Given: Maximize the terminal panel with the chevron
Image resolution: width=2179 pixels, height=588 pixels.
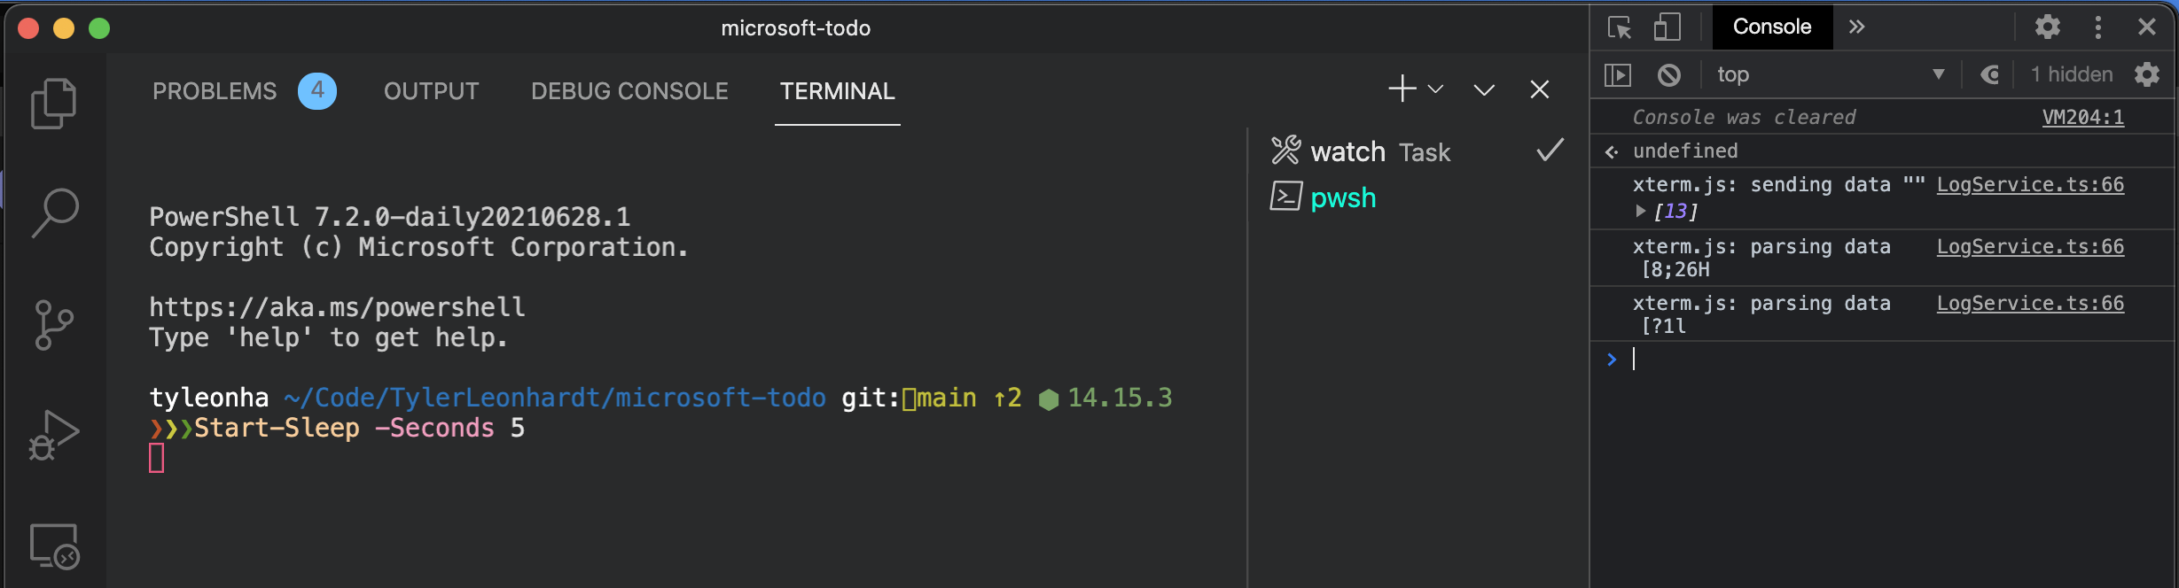Looking at the screenshot, I should click(1484, 89).
